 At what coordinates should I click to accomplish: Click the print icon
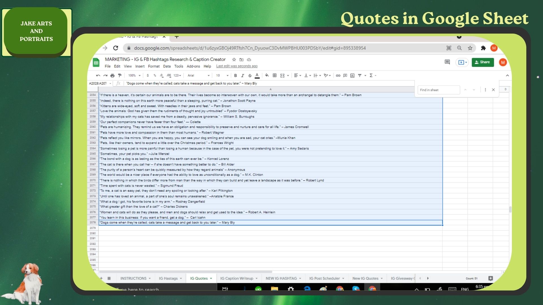pyautogui.click(x=113, y=76)
